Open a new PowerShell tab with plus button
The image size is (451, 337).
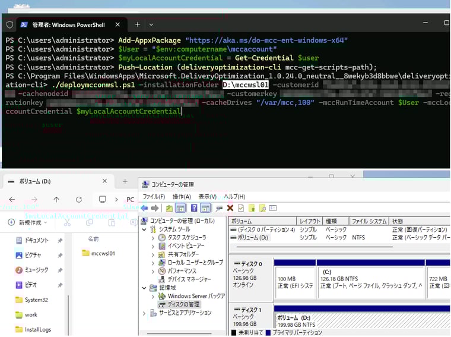[138, 25]
